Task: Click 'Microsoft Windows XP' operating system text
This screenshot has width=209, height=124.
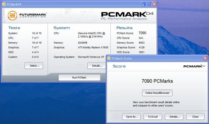Action: tap(91, 57)
